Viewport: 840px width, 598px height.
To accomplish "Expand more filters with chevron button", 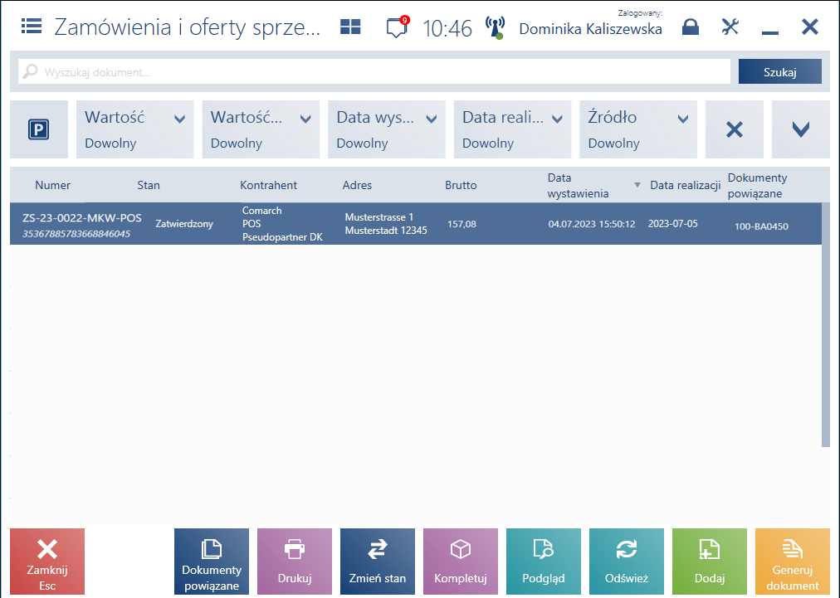I will 801,129.
